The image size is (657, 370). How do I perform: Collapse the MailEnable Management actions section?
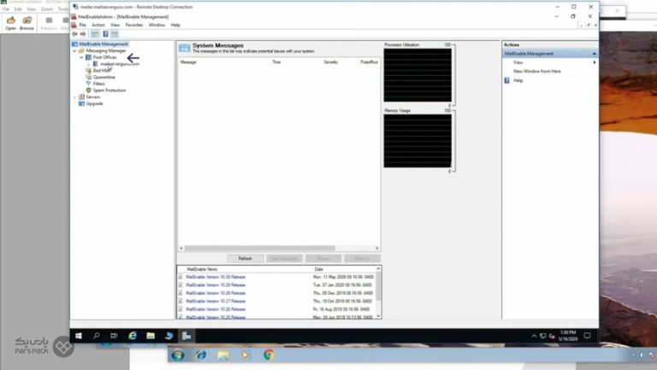[594, 53]
